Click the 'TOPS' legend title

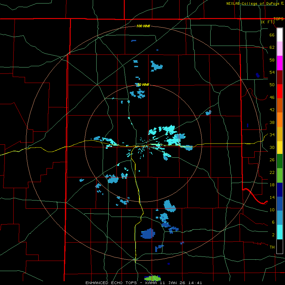pyautogui.click(x=278, y=19)
